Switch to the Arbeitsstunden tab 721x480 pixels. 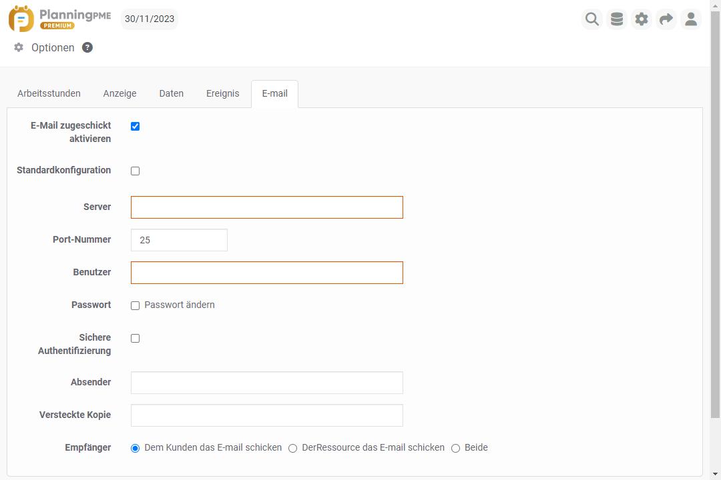pyautogui.click(x=49, y=93)
